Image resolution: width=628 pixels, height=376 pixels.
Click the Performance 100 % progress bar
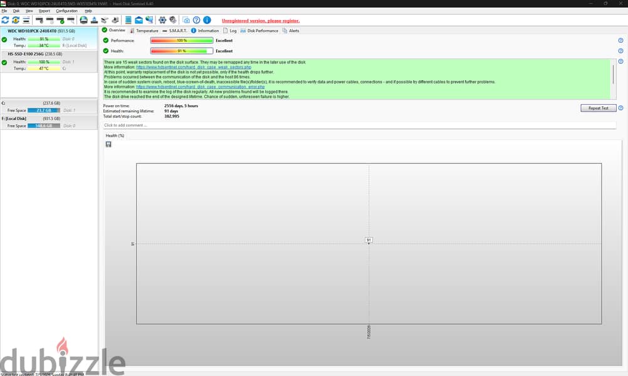(x=182, y=41)
